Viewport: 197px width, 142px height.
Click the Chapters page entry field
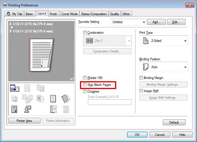(110, 102)
